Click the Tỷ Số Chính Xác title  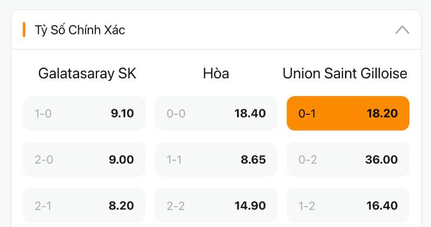coord(80,30)
